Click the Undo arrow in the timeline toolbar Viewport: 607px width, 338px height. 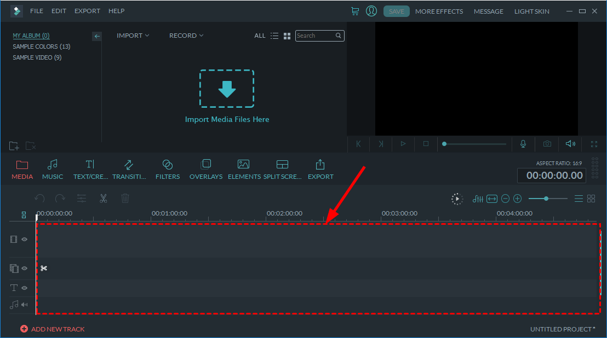click(x=39, y=198)
